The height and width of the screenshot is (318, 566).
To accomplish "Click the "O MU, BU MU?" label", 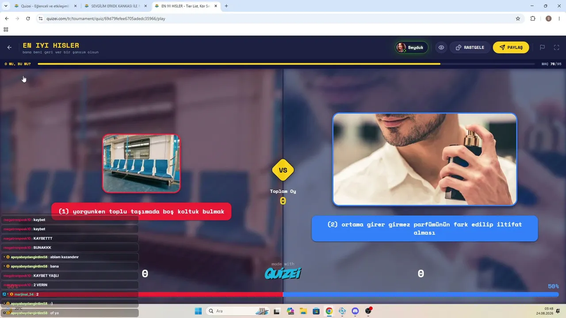I will tap(18, 64).
